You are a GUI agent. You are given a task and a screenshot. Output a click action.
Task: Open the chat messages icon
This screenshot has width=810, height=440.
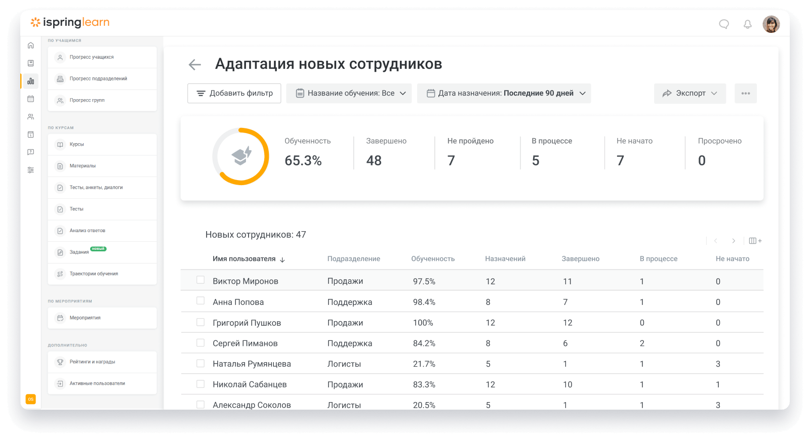724,24
